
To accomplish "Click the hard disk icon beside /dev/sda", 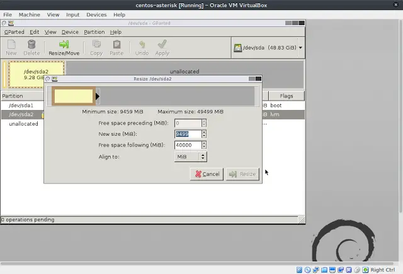I will click(x=237, y=48).
